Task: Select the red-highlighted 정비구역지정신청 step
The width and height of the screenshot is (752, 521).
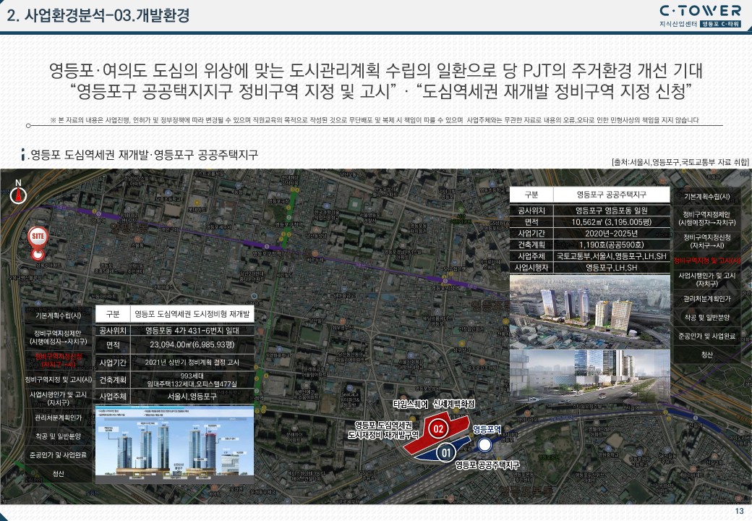Action: pyautogui.click(x=59, y=360)
